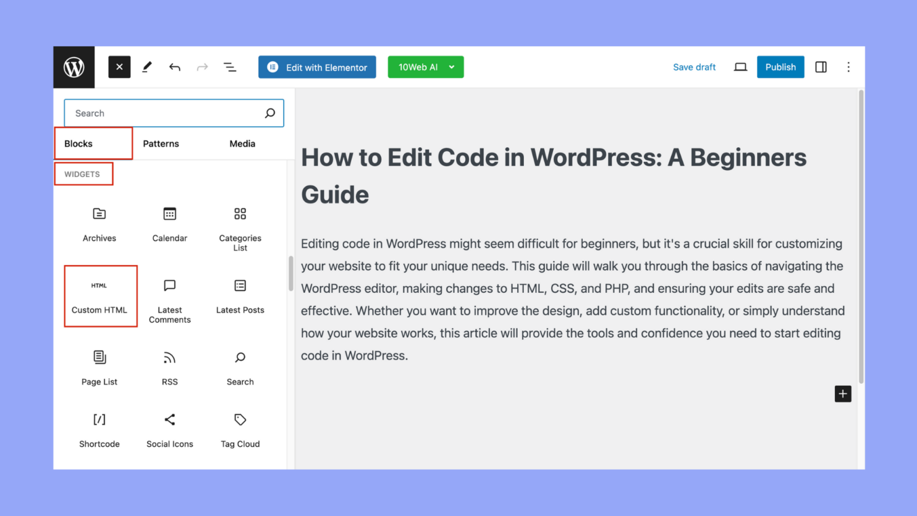This screenshot has width=917, height=516.
Task: Open the desktop preview view menu
Action: tap(740, 67)
